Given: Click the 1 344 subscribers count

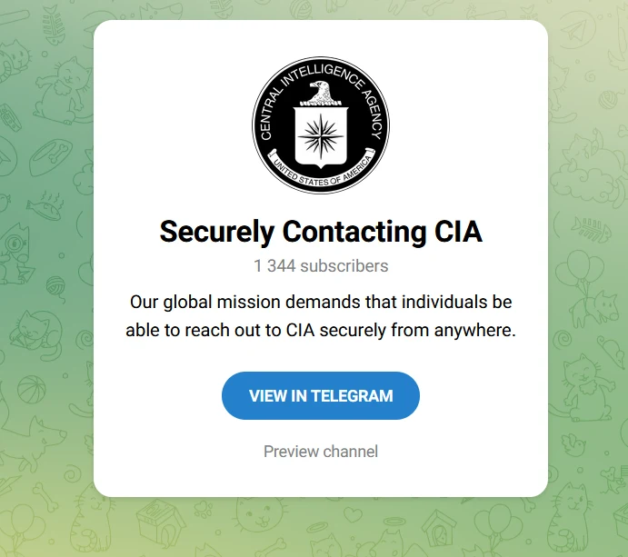Looking at the screenshot, I should [x=321, y=266].
